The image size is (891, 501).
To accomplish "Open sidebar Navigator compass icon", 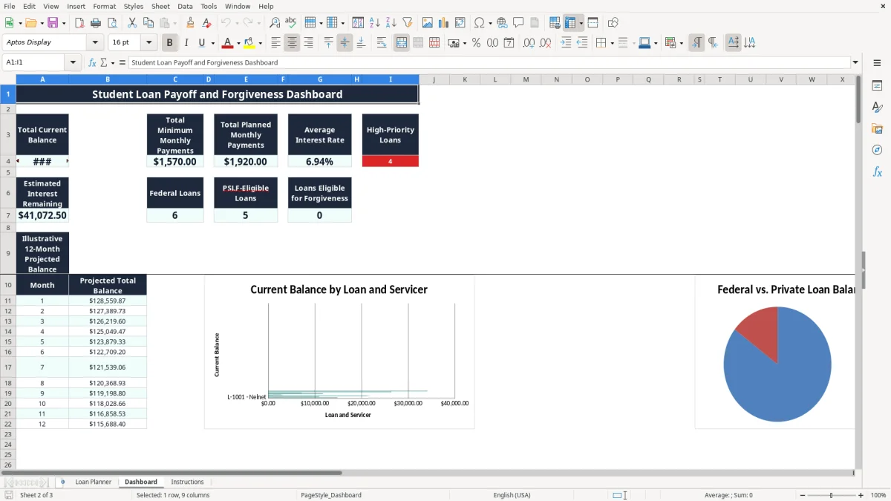I will coord(877,150).
